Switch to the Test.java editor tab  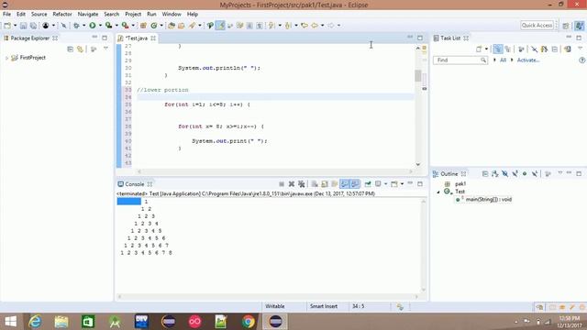(137, 38)
